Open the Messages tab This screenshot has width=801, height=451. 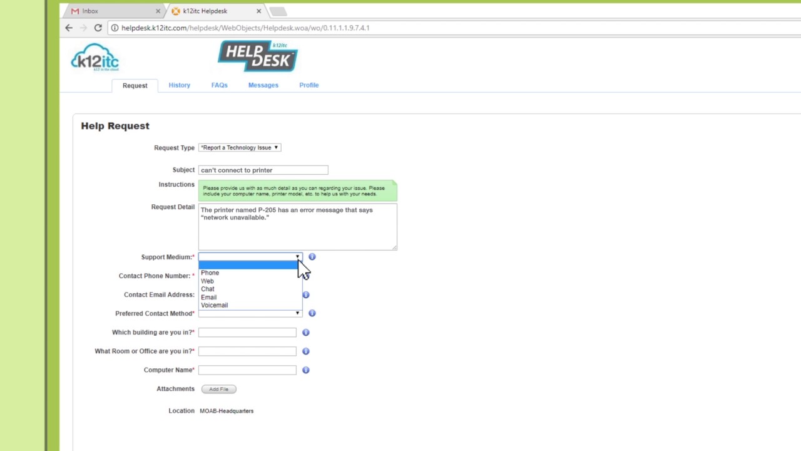[263, 85]
